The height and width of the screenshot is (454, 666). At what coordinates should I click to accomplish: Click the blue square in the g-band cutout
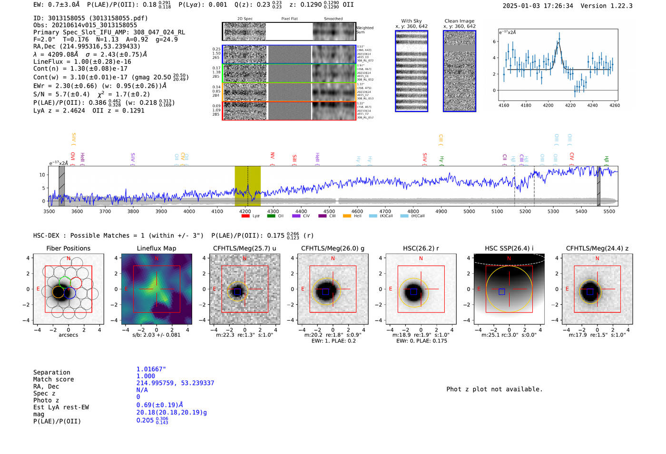pyautogui.click(x=325, y=292)
